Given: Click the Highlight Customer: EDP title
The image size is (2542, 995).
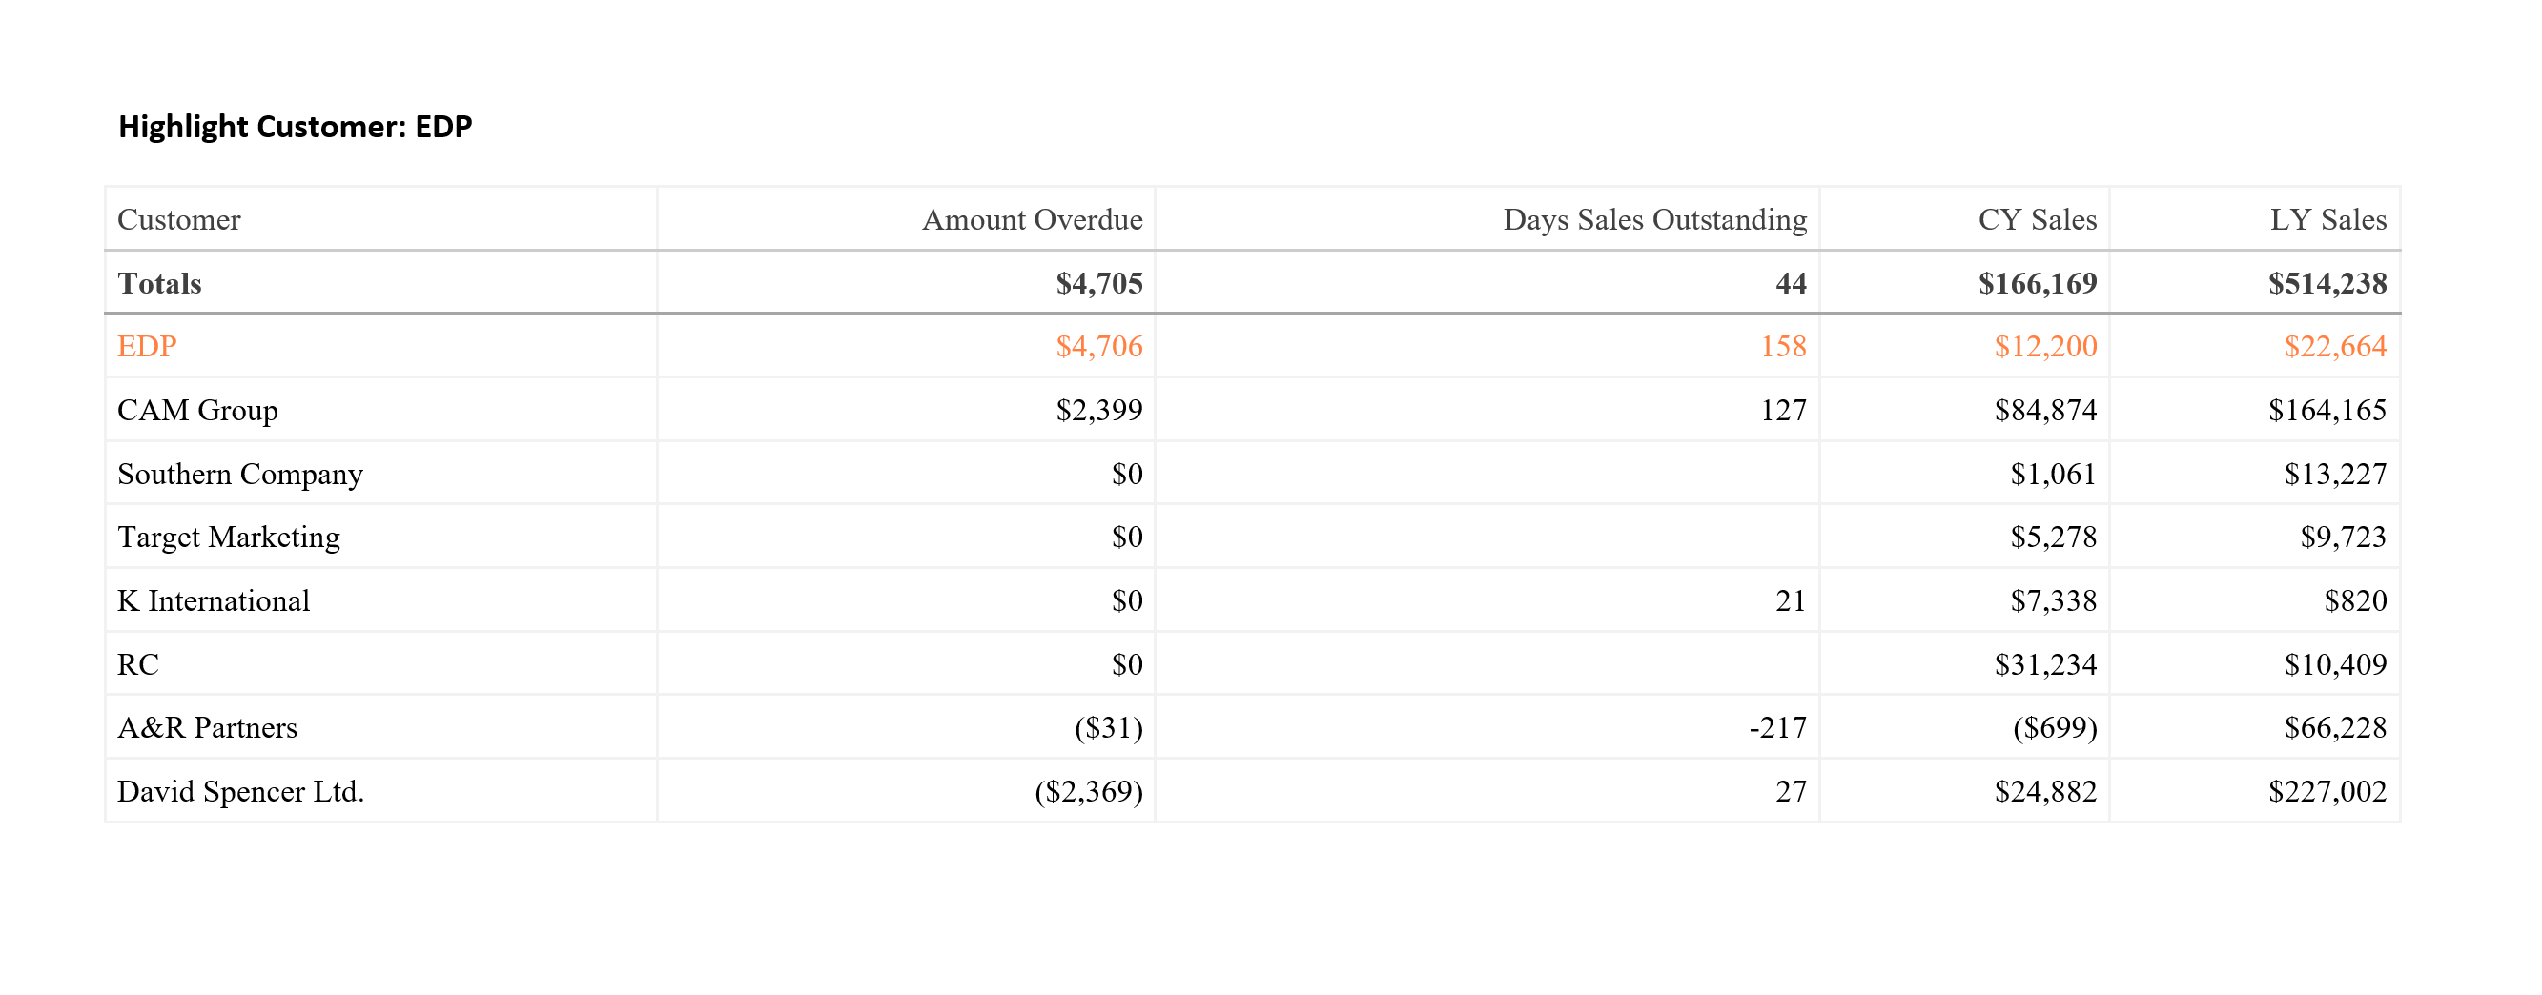Looking at the screenshot, I should [295, 126].
